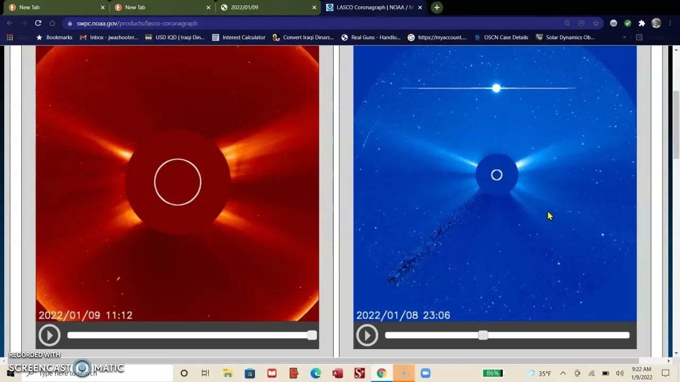Close the 2022/01/09 tab
The width and height of the screenshot is (680, 382).
click(x=314, y=7)
